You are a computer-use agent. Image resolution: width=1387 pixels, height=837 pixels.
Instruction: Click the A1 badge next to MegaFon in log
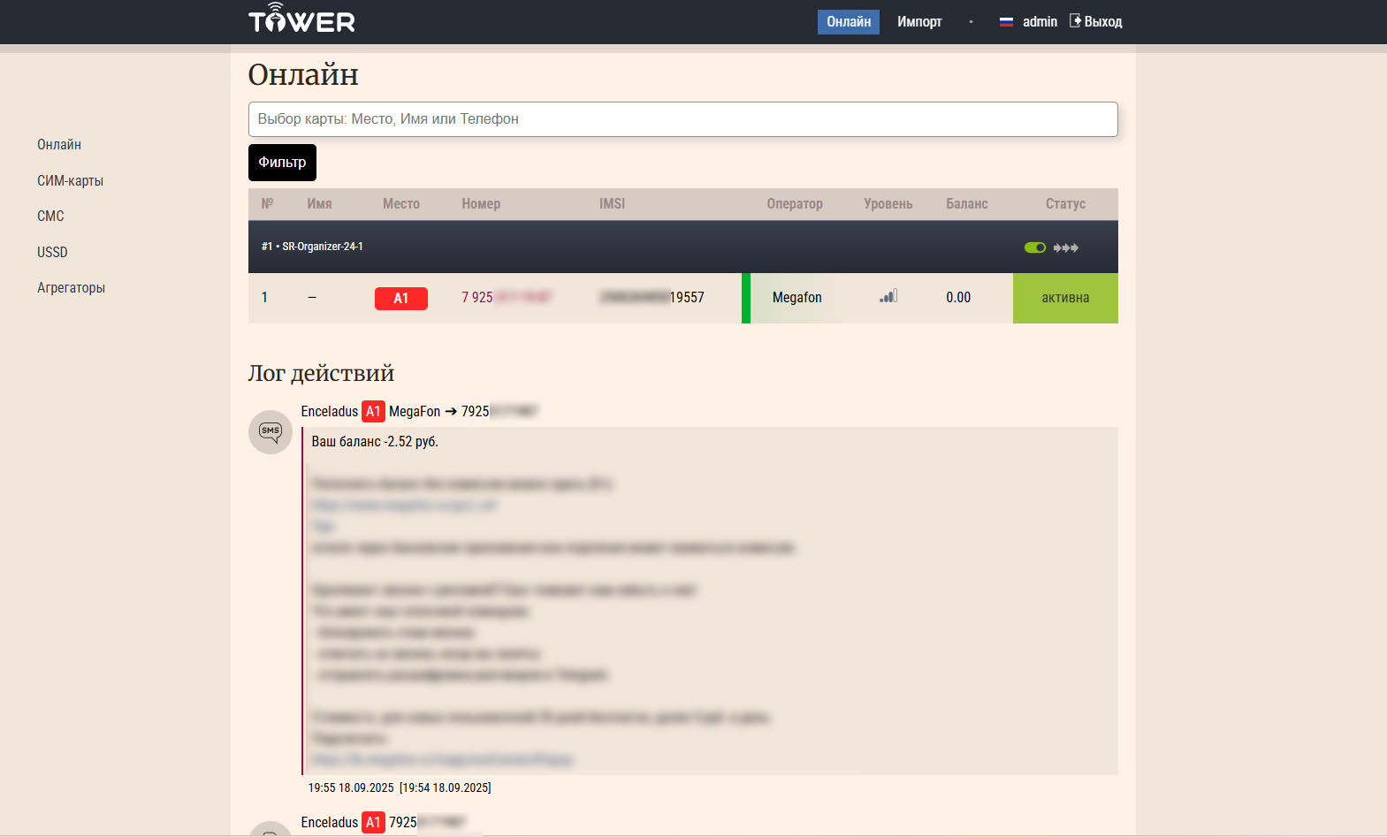373,412
